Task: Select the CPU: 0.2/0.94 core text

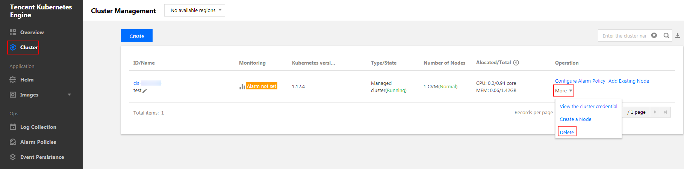Action: (x=496, y=83)
